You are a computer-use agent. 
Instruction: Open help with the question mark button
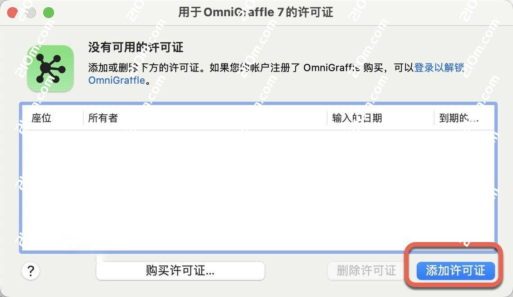click(31, 271)
